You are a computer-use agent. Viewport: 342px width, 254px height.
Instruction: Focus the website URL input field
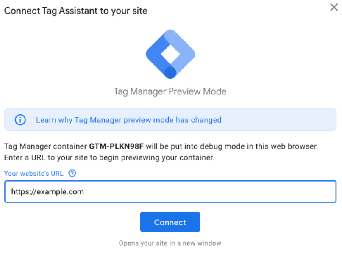click(170, 191)
